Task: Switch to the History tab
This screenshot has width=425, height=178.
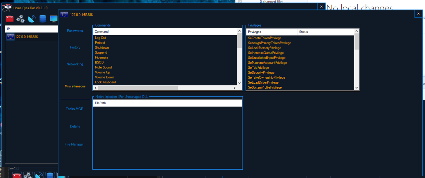Action: pyautogui.click(x=75, y=47)
